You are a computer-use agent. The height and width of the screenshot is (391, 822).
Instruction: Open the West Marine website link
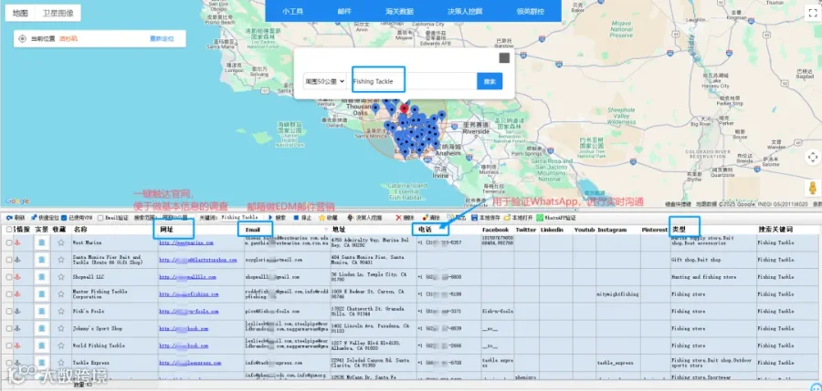coord(186,242)
